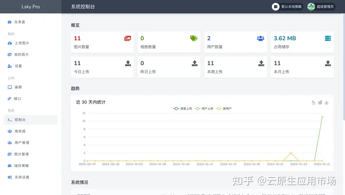Toggle 用户上传 legend series

pos(204,108)
